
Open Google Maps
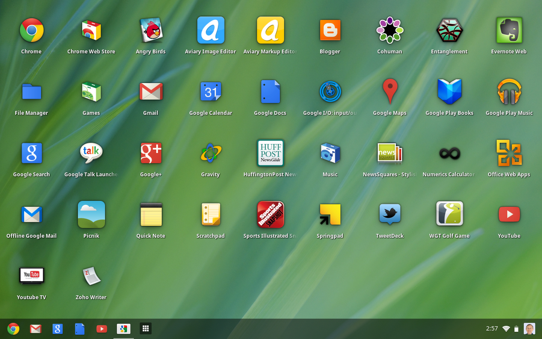click(x=390, y=92)
